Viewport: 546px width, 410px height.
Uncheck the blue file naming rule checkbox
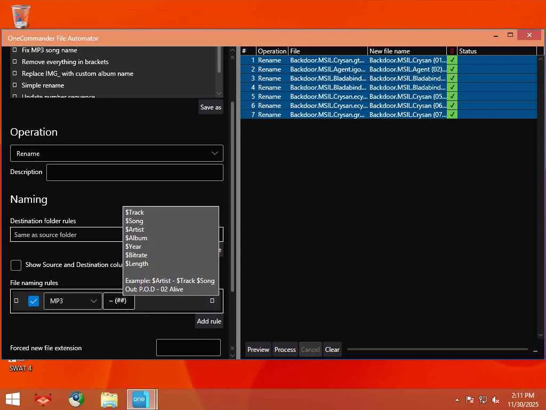click(34, 301)
